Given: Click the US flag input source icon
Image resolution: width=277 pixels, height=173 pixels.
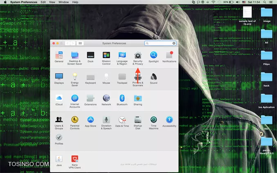Looking at the screenshot, I should 244,2.
